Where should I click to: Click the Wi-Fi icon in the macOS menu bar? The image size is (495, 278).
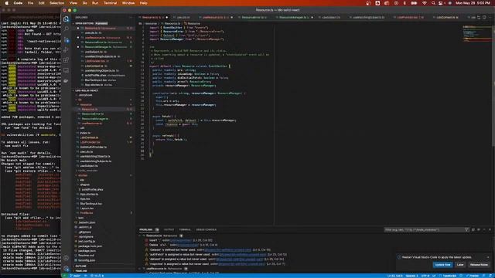pyautogui.click(x=425, y=3)
